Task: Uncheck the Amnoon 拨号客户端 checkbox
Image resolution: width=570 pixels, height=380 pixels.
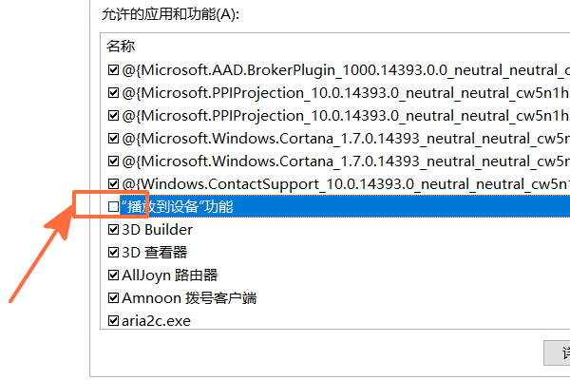Action: pyautogui.click(x=114, y=297)
